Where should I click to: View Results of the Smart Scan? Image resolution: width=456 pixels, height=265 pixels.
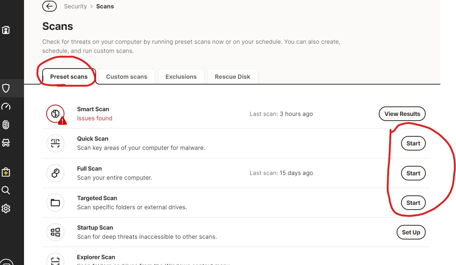[x=402, y=114]
